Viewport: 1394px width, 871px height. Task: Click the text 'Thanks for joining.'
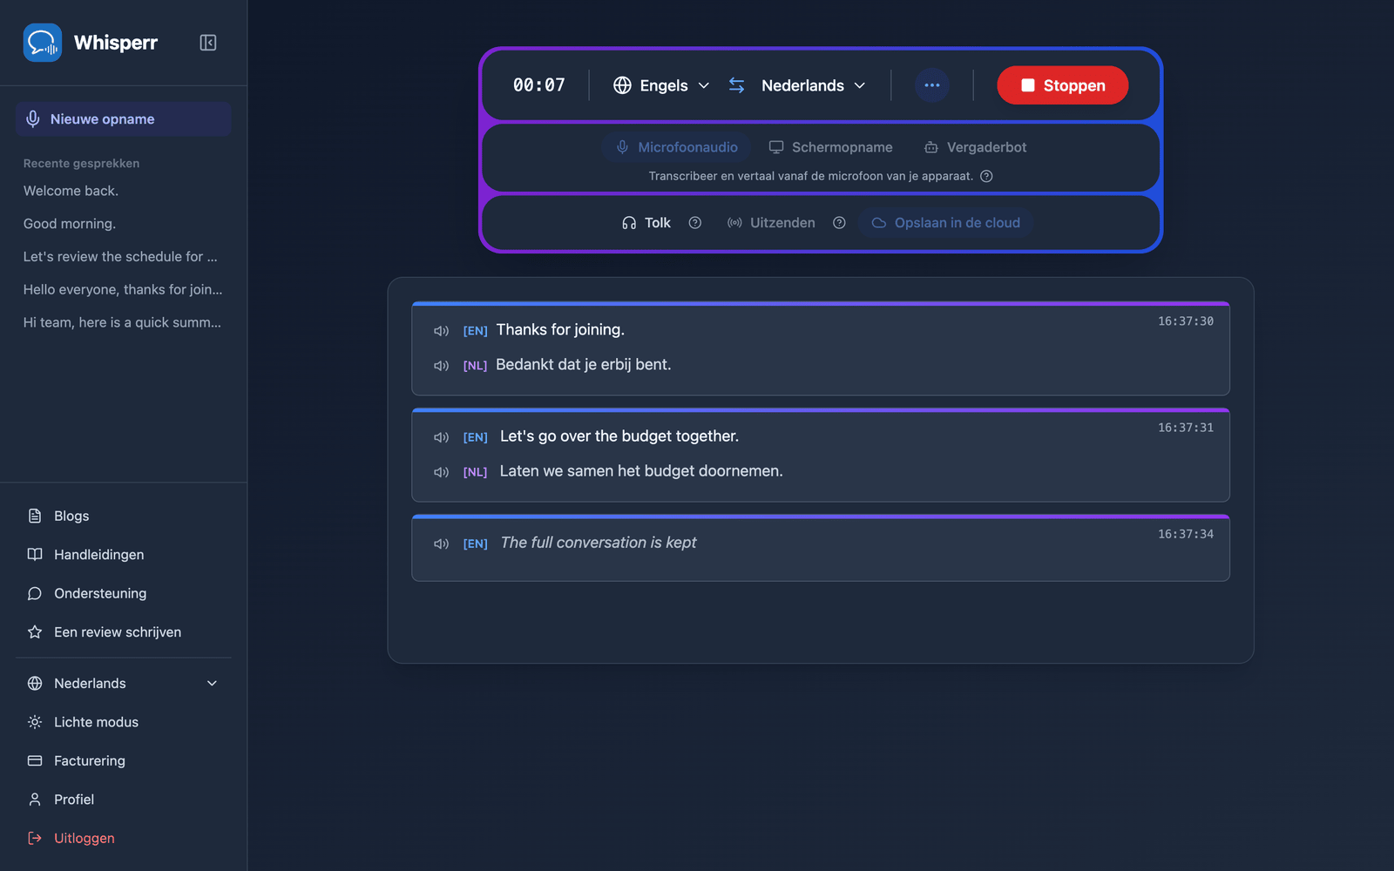(560, 330)
